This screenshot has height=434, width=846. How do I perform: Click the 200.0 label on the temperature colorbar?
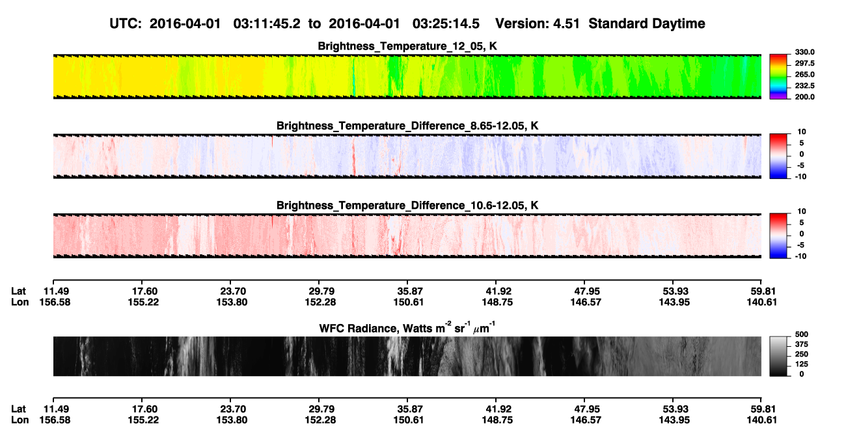click(804, 97)
